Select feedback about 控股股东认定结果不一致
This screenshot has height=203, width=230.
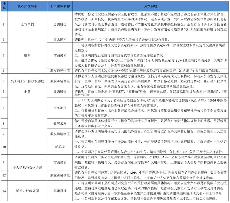[150, 55]
